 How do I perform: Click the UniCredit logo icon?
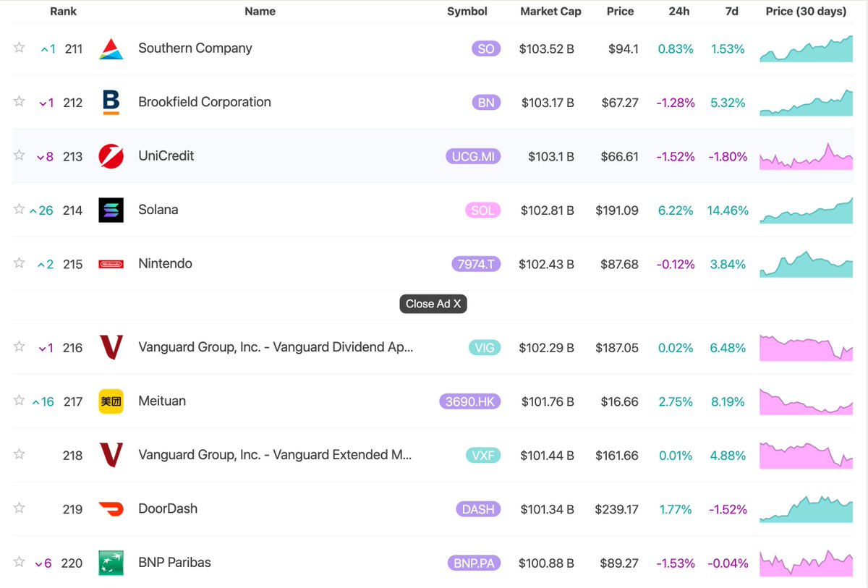pos(111,156)
